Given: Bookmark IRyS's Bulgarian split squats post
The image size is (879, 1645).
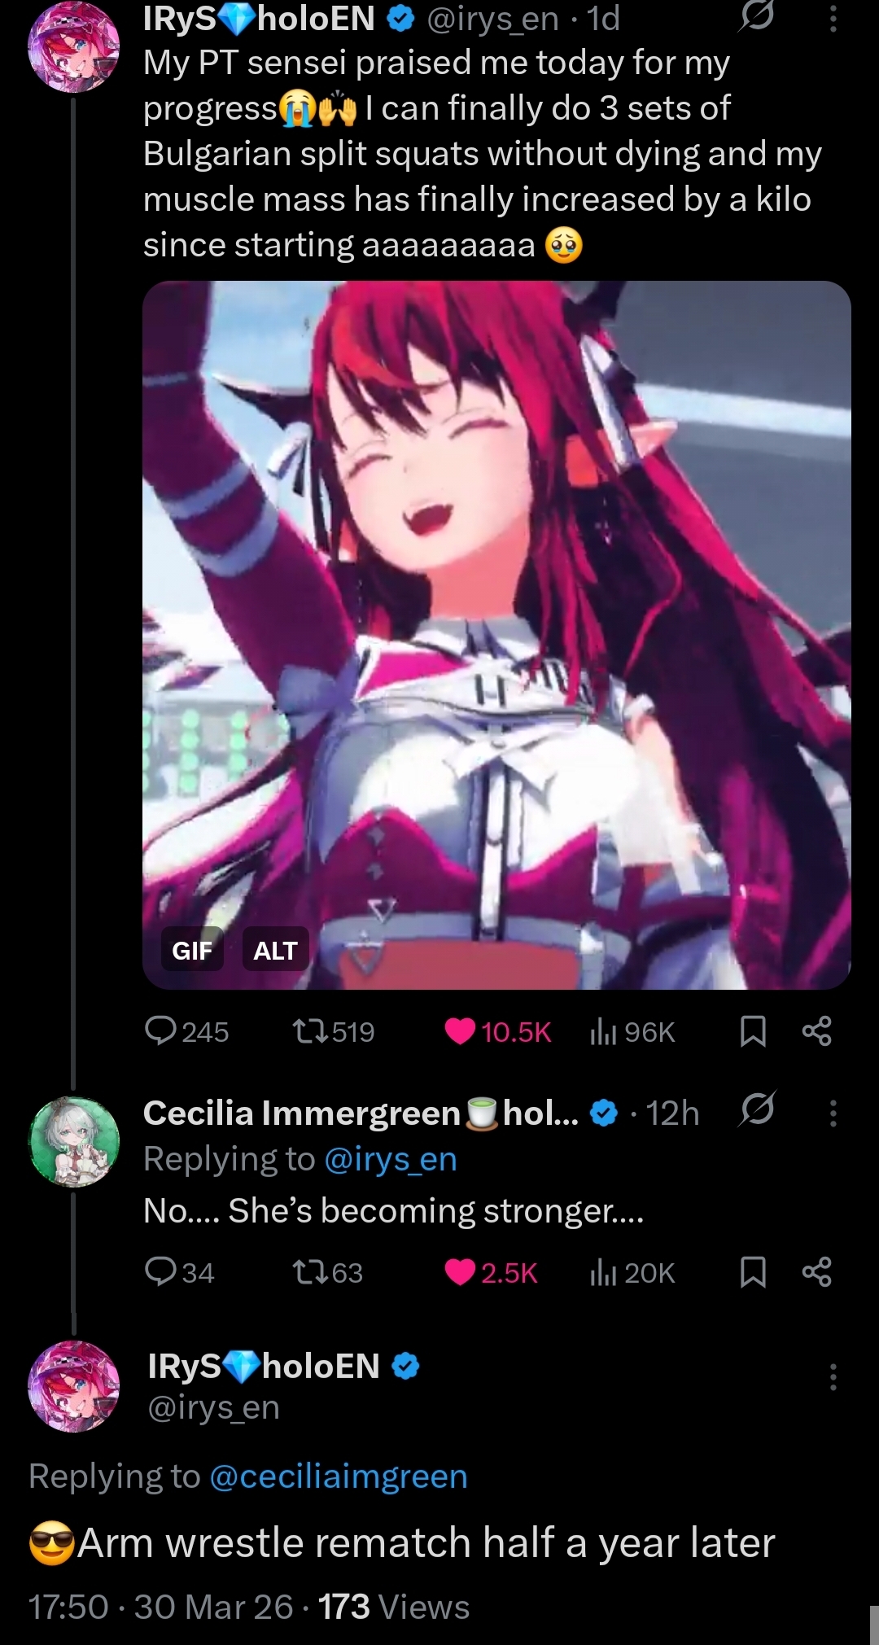Looking at the screenshot, I should pos(753,1031).
